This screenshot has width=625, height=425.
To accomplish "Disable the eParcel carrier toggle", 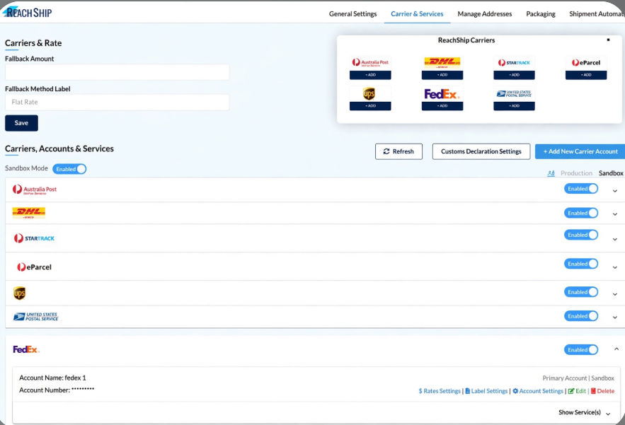I will (580, 264).
